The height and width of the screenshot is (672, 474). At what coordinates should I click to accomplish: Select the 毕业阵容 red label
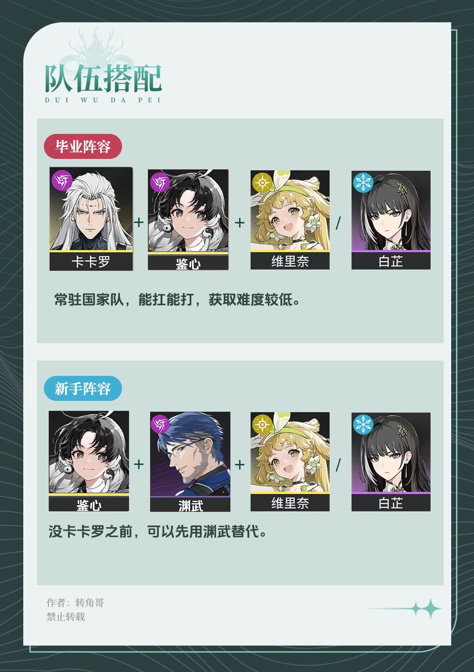click(x=83, y=146)
